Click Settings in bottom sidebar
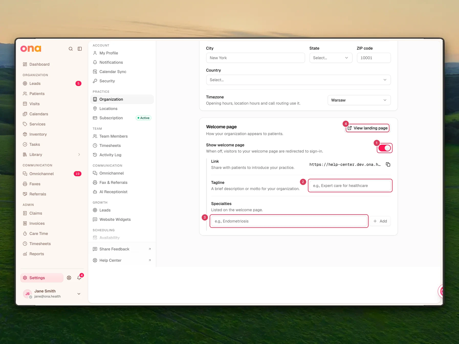 pyautogui.click(x=42, y=278)
